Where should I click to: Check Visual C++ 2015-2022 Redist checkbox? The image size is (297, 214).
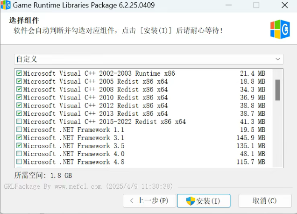pyautogui.click(x=19, y=121)
